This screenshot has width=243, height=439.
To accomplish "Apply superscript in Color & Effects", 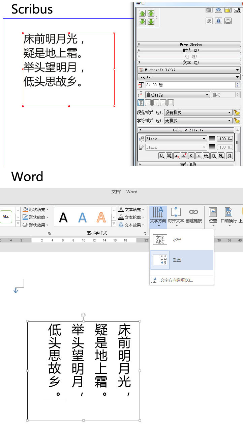I will pos(184,156).
